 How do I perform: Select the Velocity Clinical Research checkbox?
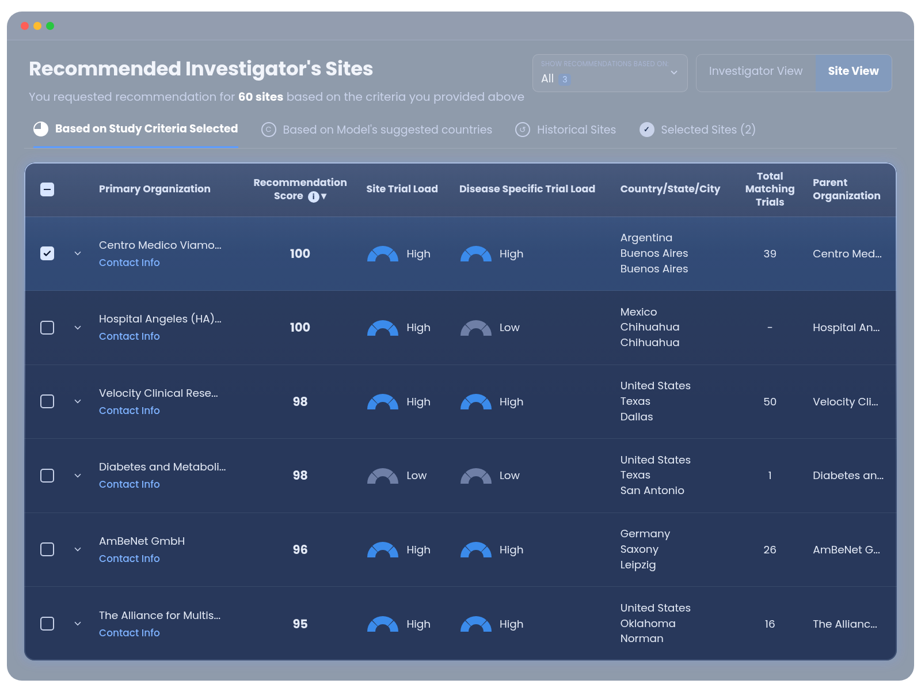(47, 401)
